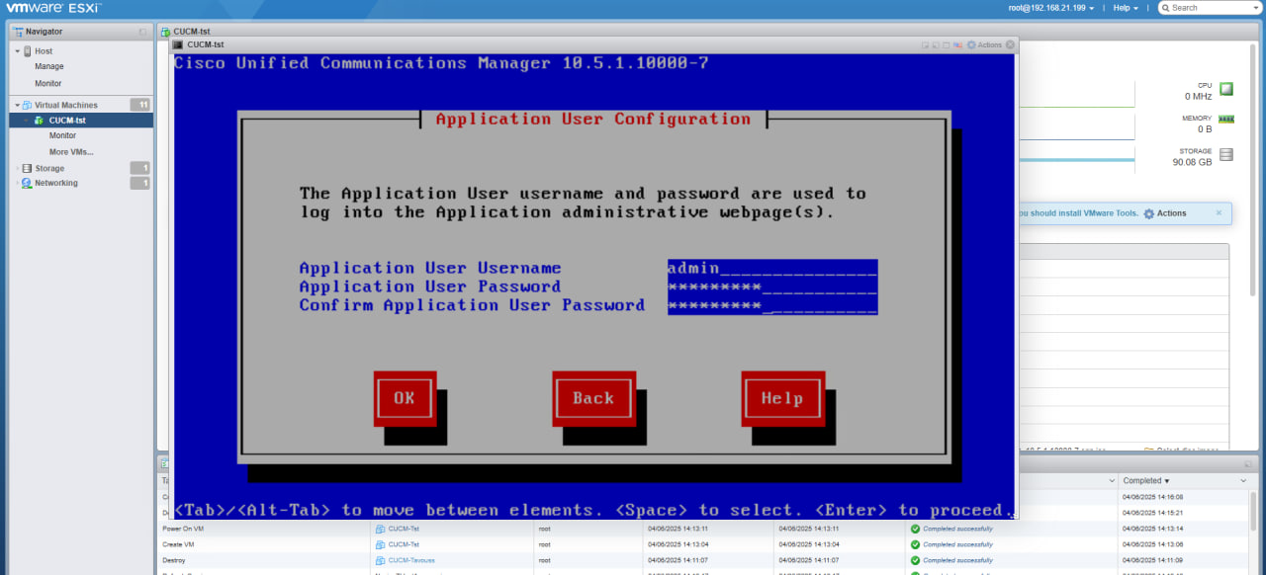Collapse the Navigator panel
The height and width of the screenshot is (575, 1266).
point(143,32)
